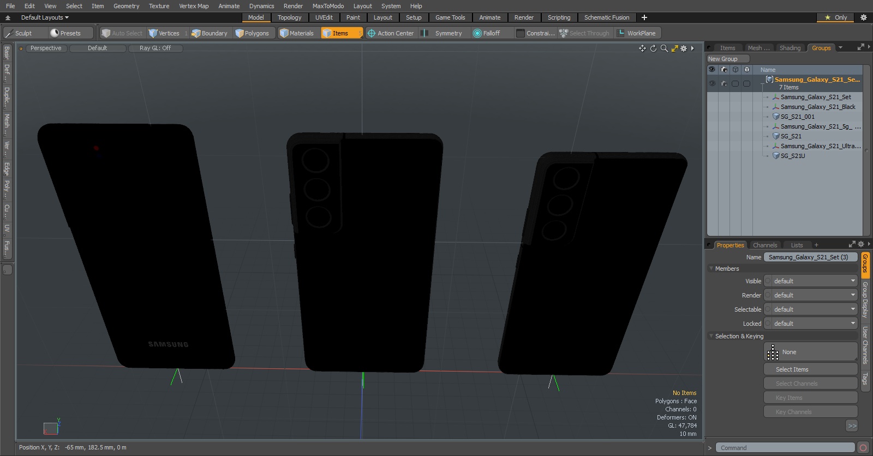
Task: Click the Key Channels button
Action: pyautogui.click(x=811, y=412)
